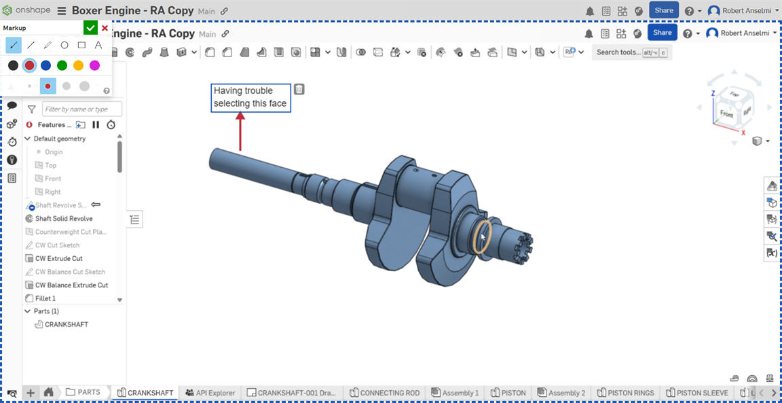Select the text markup tool

pos(98,45)
